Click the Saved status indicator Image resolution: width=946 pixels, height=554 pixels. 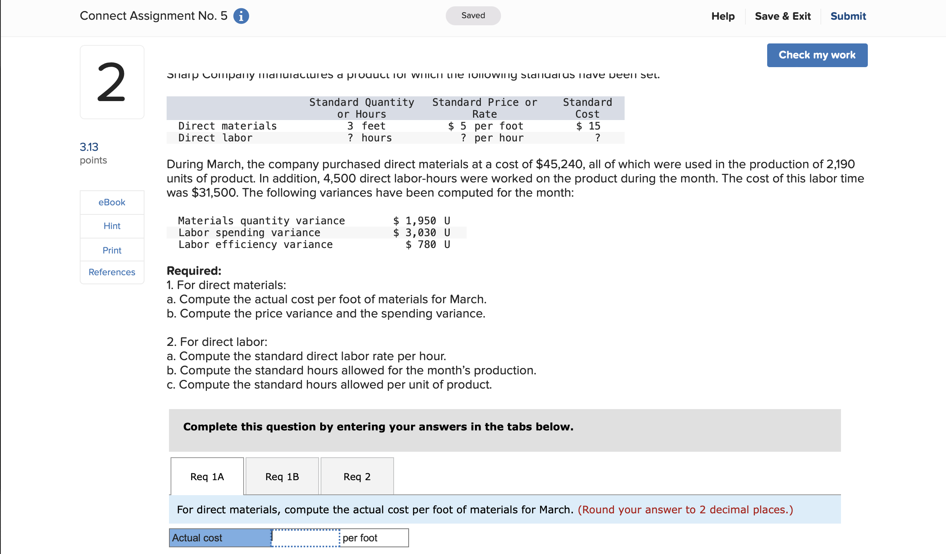[473, 15]
